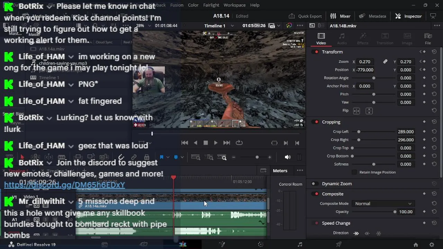Open the marker color dropdown
The image size is (443, 249).
click(x=182, y=157)
